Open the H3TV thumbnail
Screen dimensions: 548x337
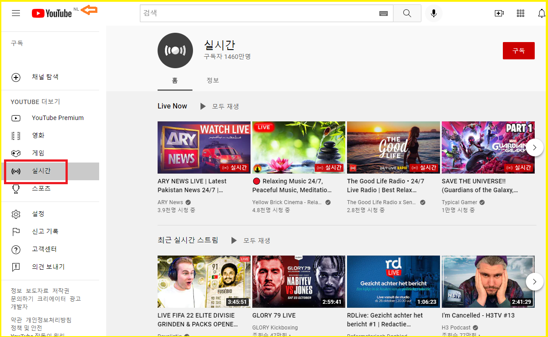[x=488, y=282]
